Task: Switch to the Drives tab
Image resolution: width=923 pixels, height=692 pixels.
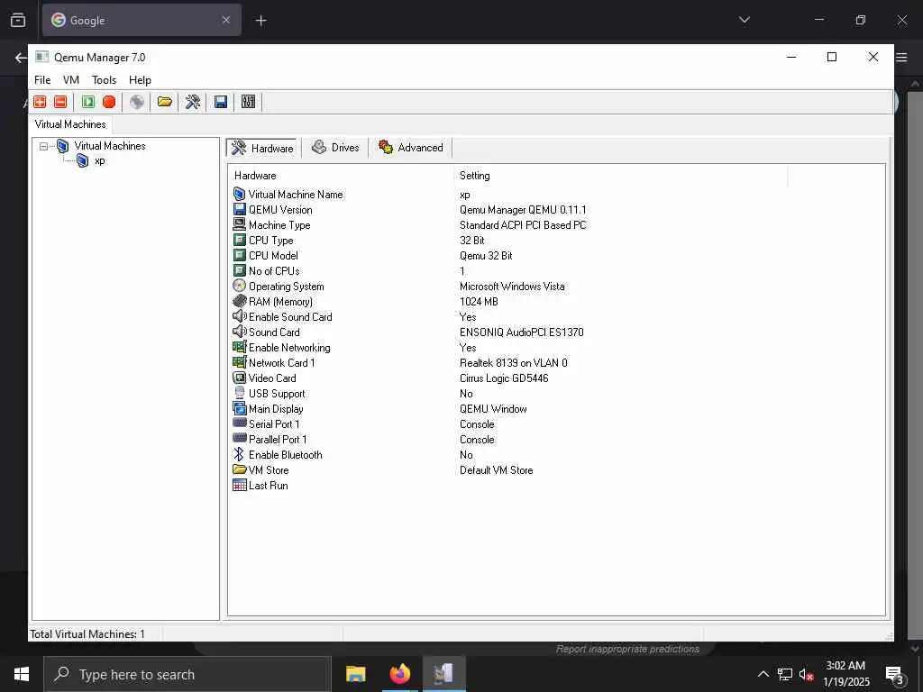Action: [335, 148]
